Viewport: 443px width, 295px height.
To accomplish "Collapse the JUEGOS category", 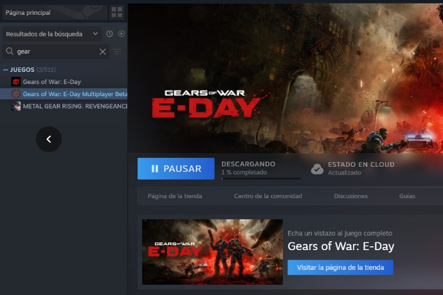I will (x=5, y=70).
